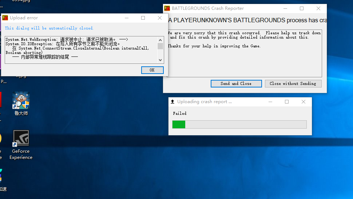Open the 鲁大师 desktop icon
Screen dimensions: 353x199
(x=21, y=104)
